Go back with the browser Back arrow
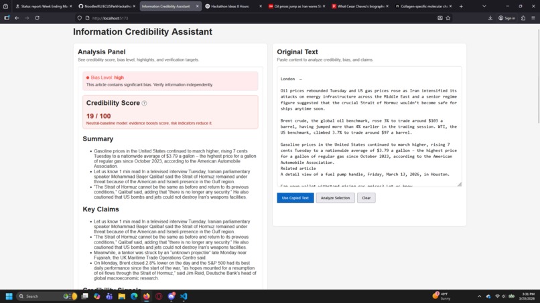This screenshot has width=540, height=303. [x=17, y=18]
